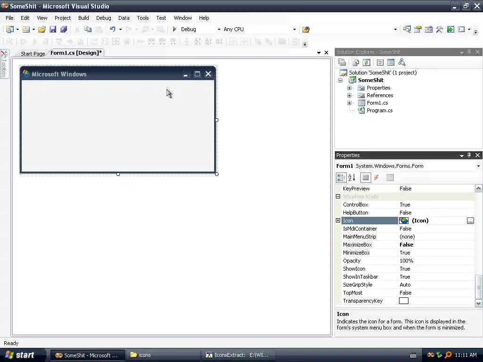Click the Properties grid scroll down arrow

coord(478,303)
